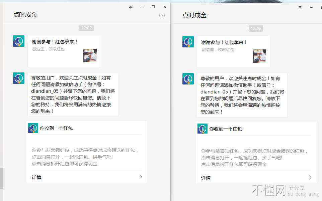Open avatar next to left welcome message
Viewport: 322px width, 201px height.
[19, 78]
